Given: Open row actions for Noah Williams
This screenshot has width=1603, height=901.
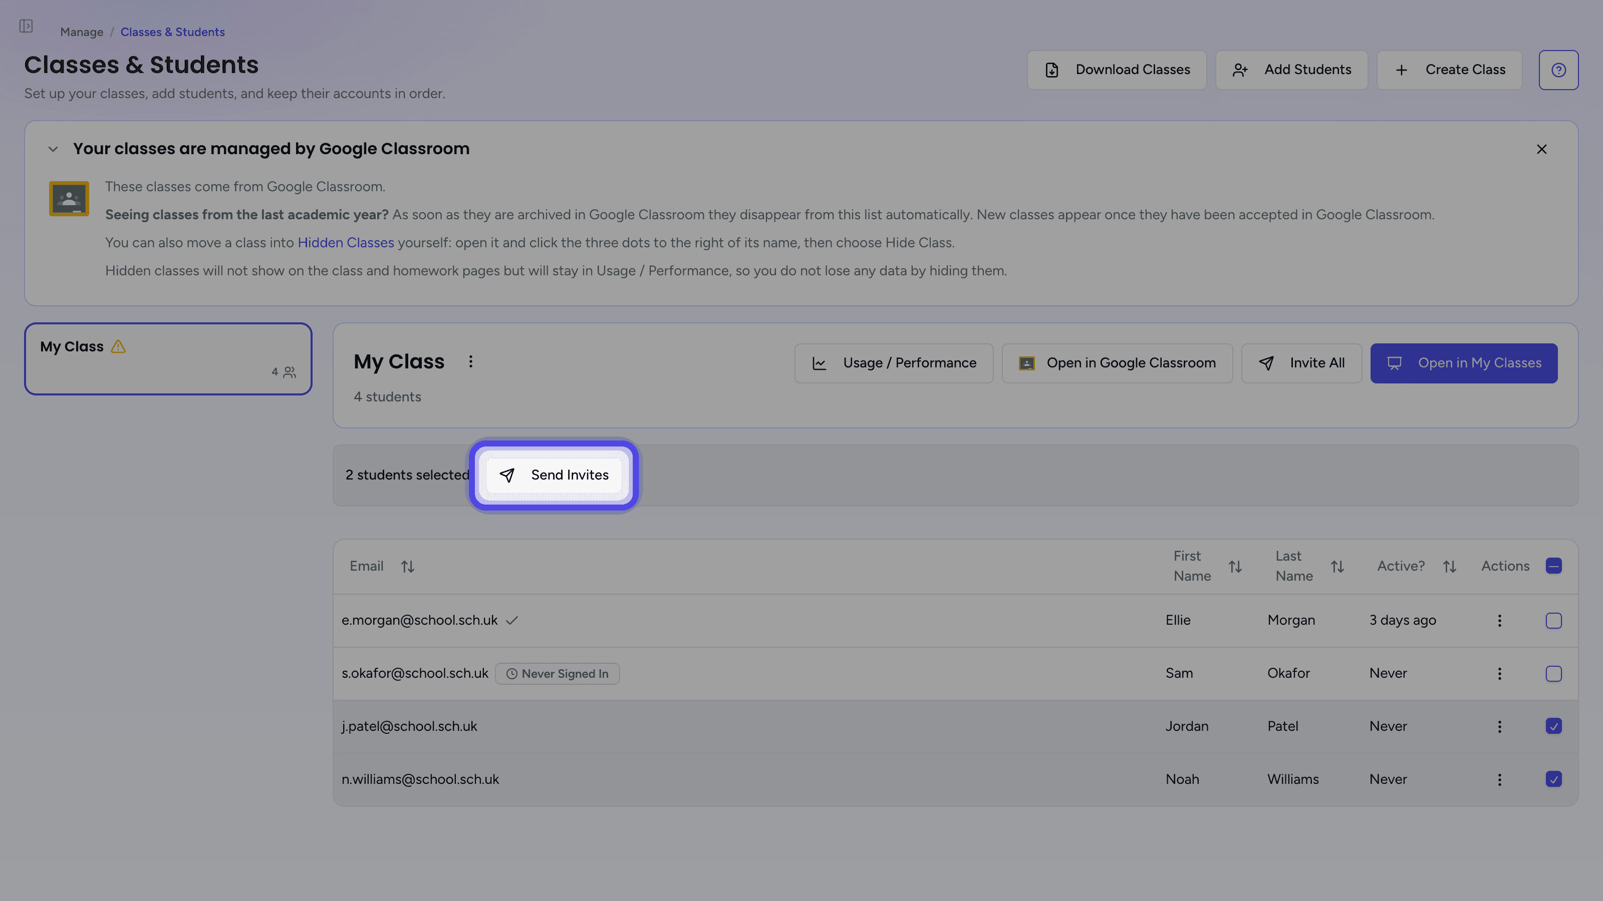Looking at the screenshot, I should coord(1499,779).
